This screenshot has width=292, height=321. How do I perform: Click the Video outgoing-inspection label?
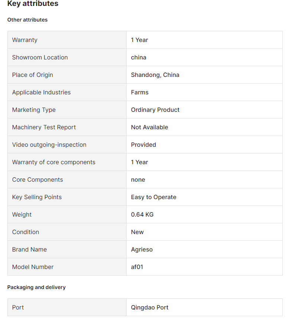pyautogui.click(x=49, y=145)
